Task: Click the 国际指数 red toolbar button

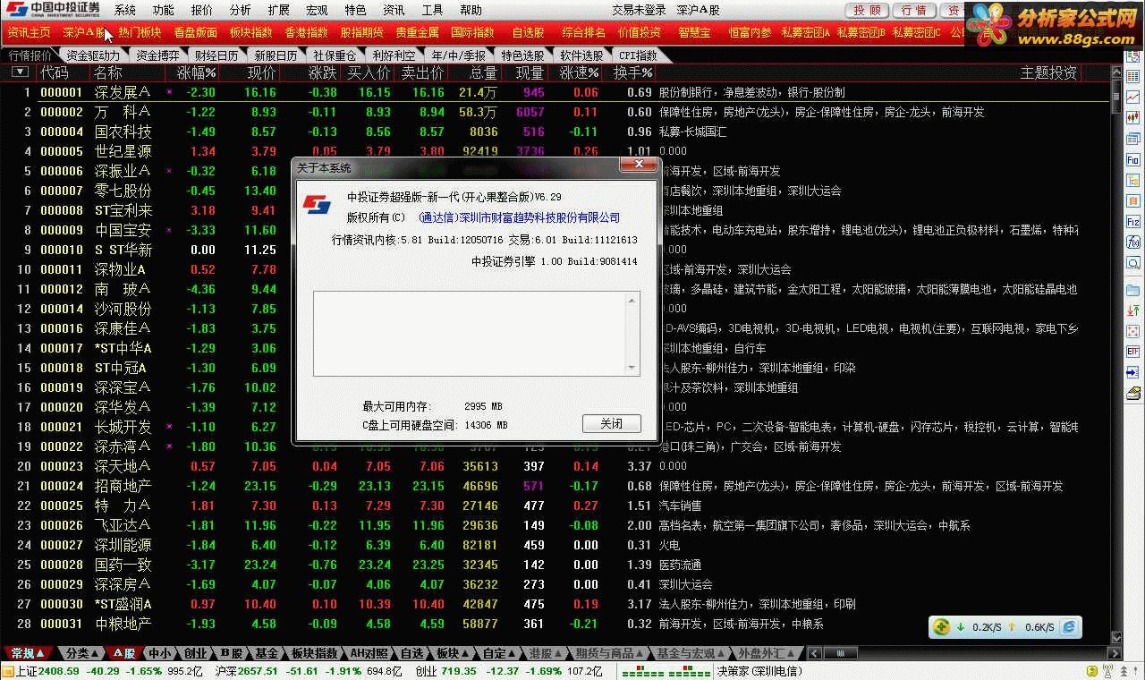Action: [472, 32]
